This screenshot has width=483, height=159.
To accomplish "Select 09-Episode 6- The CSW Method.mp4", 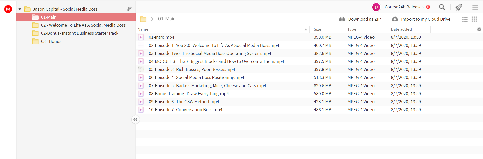I will (184, 102).
